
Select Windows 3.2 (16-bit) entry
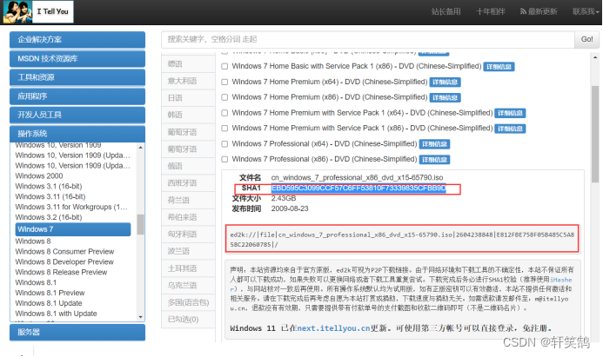49,217
